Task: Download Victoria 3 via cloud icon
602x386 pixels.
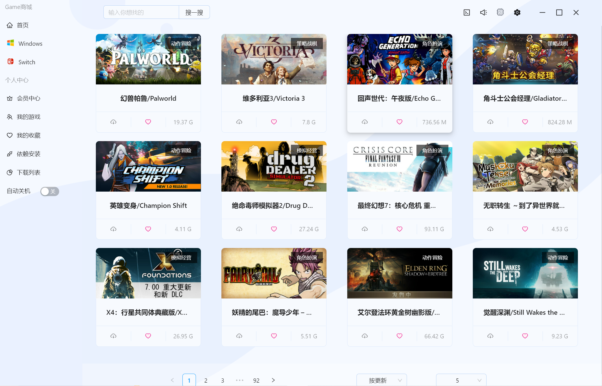Action: 239,122
